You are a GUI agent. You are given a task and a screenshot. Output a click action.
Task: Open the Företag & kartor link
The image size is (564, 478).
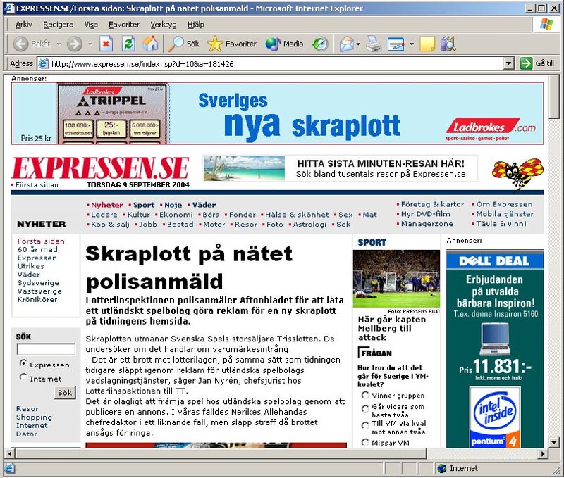click(x=432, y=204)
